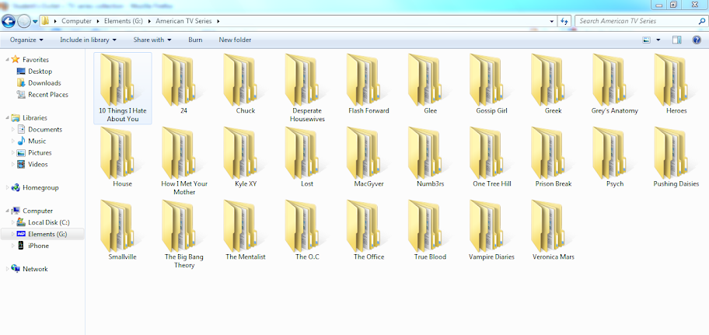Open the Prison Break folder
This screenshot has width=709, height=335.
(x=553, y=157)
